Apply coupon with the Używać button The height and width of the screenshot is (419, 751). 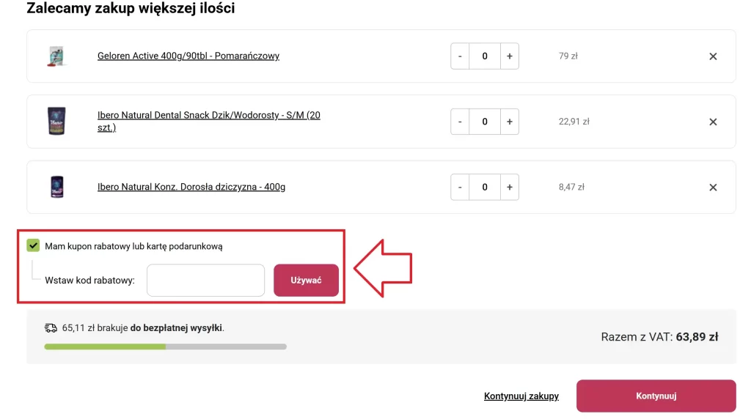pyautogui.click(x=306, y=281)
